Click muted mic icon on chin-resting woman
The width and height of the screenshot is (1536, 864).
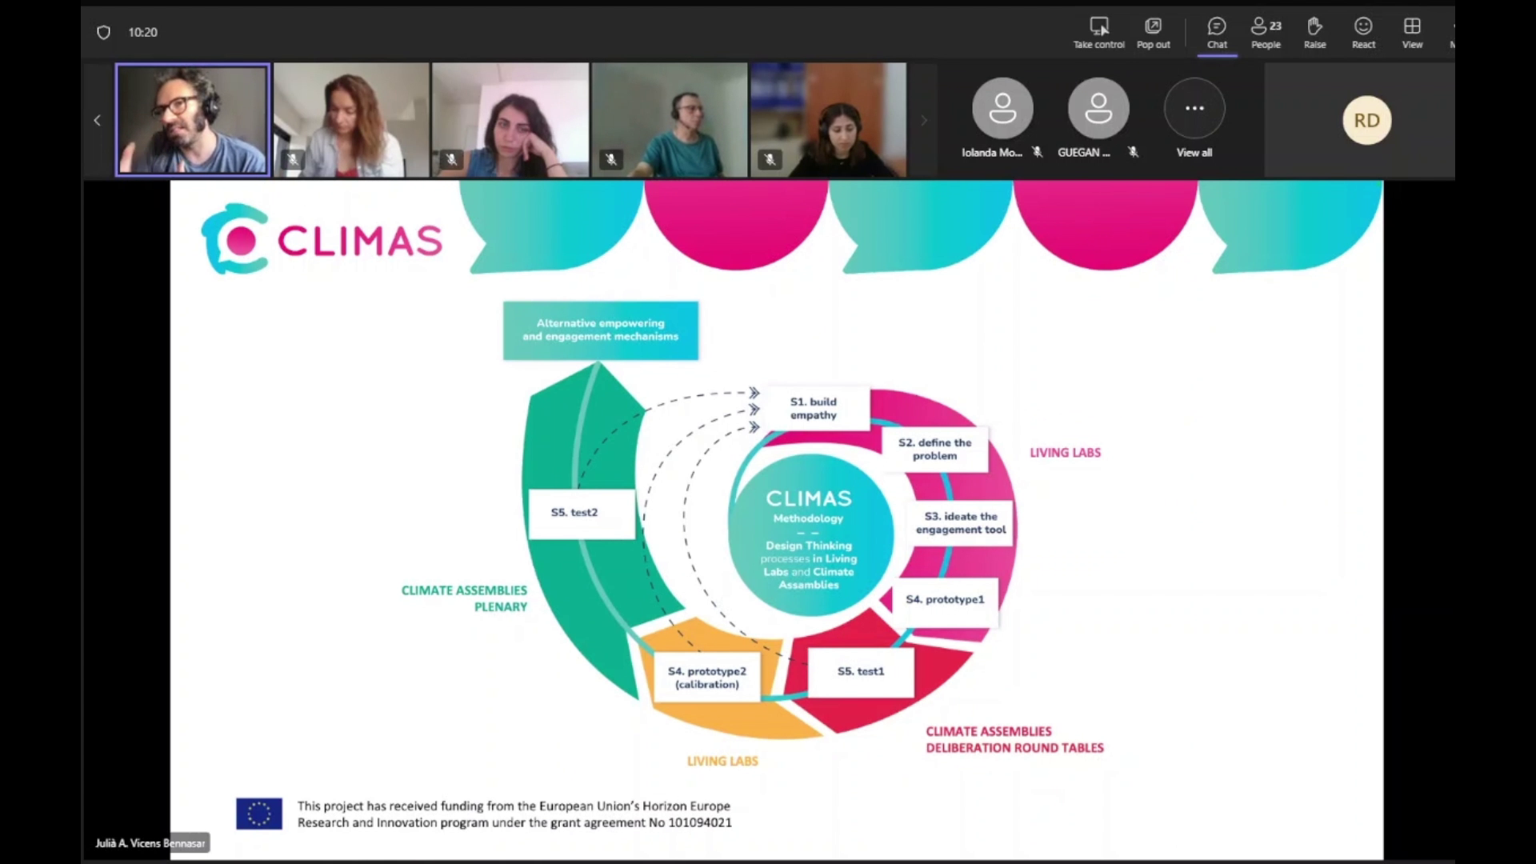451,159
